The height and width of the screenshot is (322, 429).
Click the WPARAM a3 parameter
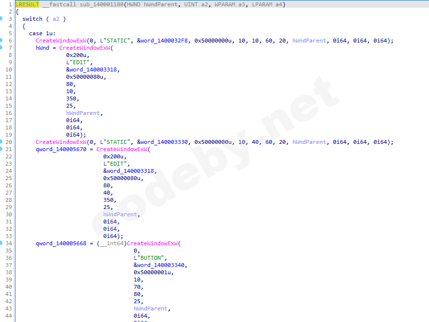click(x=230, y=4)
